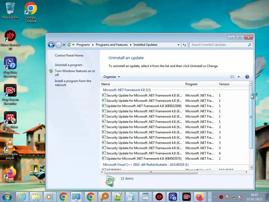269x202 pixels.
Task: Collapse the Microsoft .NET Framework 4.8 group
Action: [127, 90]
